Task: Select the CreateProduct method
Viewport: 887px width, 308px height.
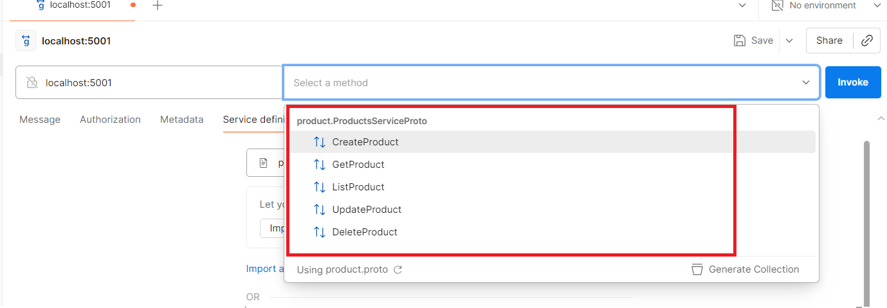Action: pos(365,142)
